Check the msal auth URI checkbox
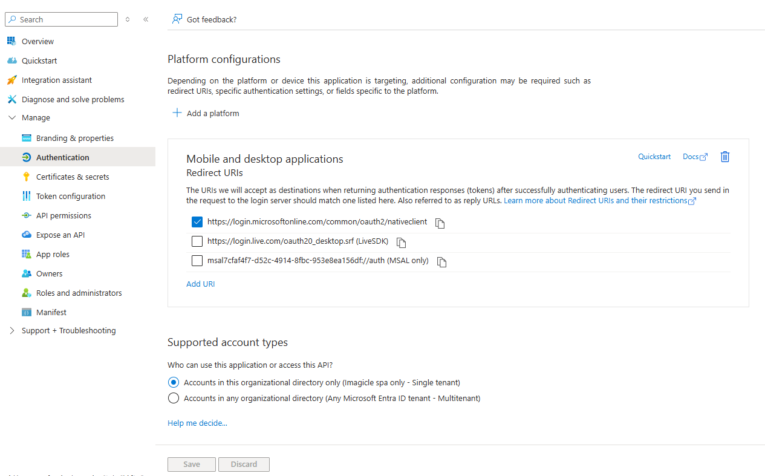This screenshot has height=476, width=765. [x=197, y=261]
